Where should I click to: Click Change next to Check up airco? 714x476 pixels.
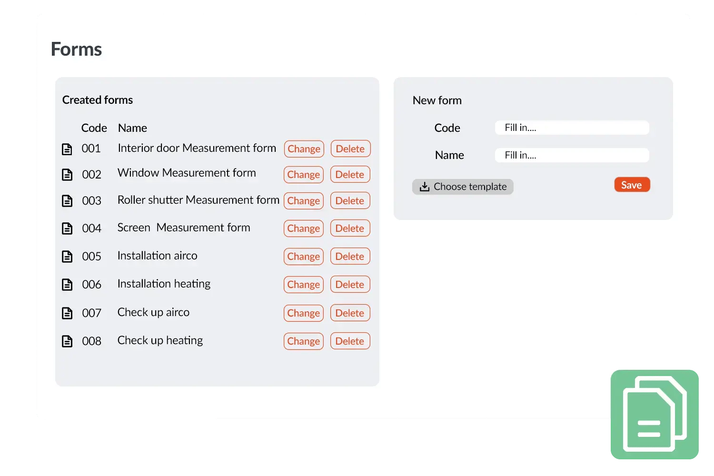click(x=304, y=313)
